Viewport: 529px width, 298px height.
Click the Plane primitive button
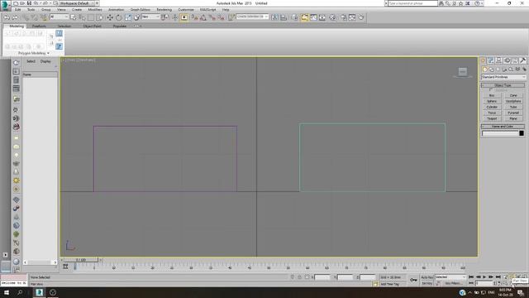coord(513,118)
